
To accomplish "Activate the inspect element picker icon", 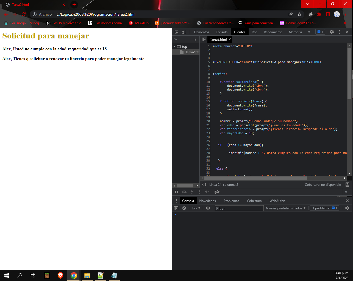I will point(177,32).
